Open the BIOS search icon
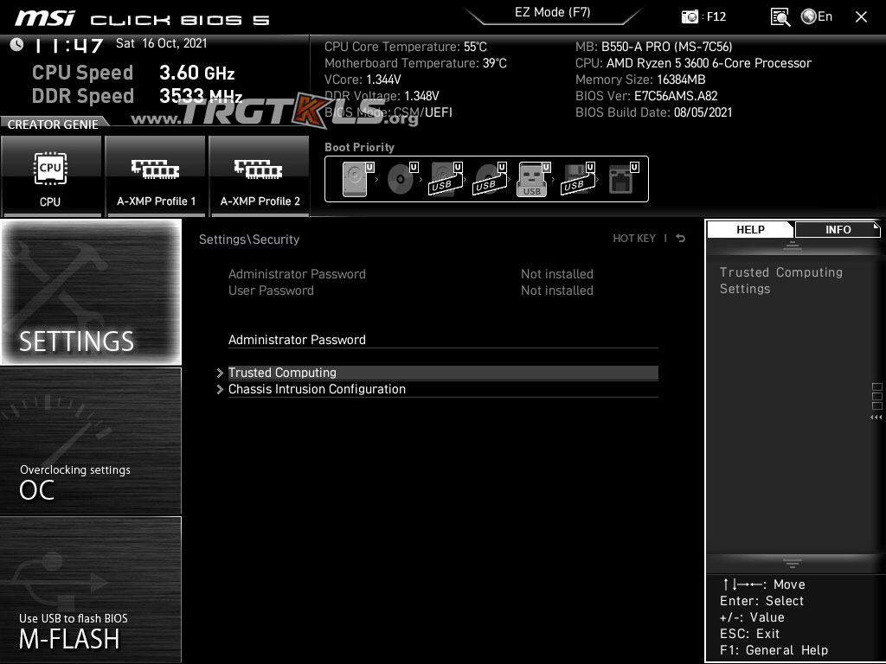This screenshot has height=664, width=886. [780, 16]
